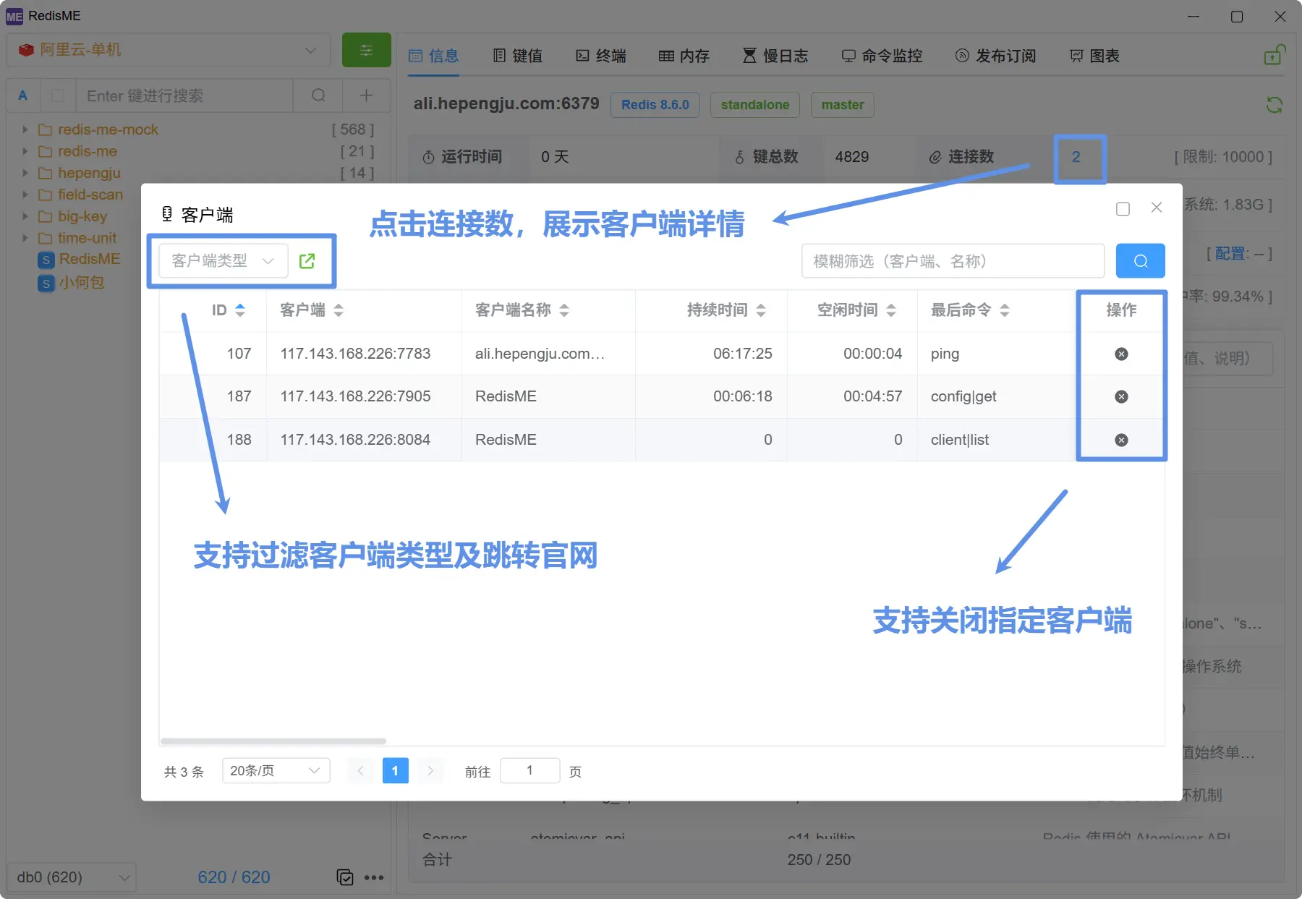Kill client 187 with close icon

click(x=1121, y=396)
